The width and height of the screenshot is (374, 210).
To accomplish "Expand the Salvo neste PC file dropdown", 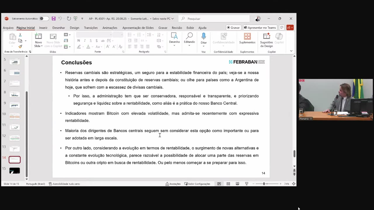I will pos(163,19).
